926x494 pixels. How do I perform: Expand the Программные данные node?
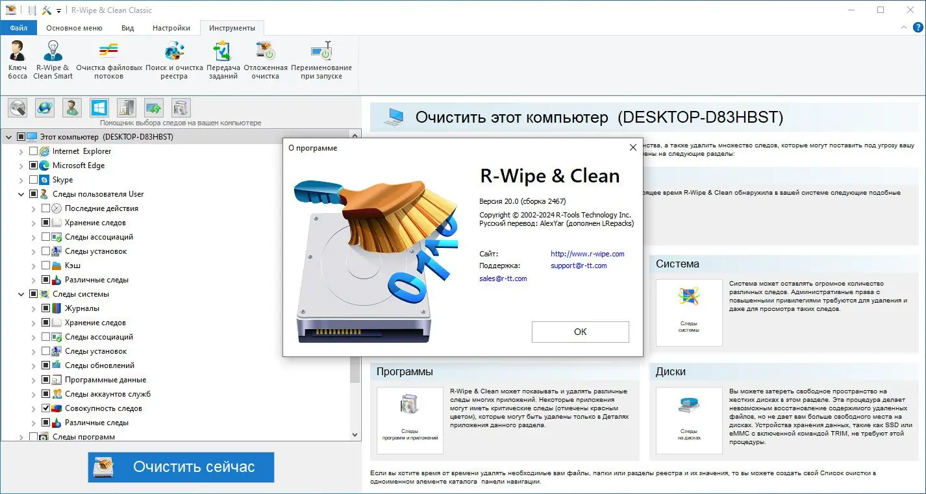tap(34, 380)
